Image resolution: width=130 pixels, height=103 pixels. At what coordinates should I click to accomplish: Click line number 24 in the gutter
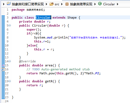pyautogui.click(x=7, y=101)
